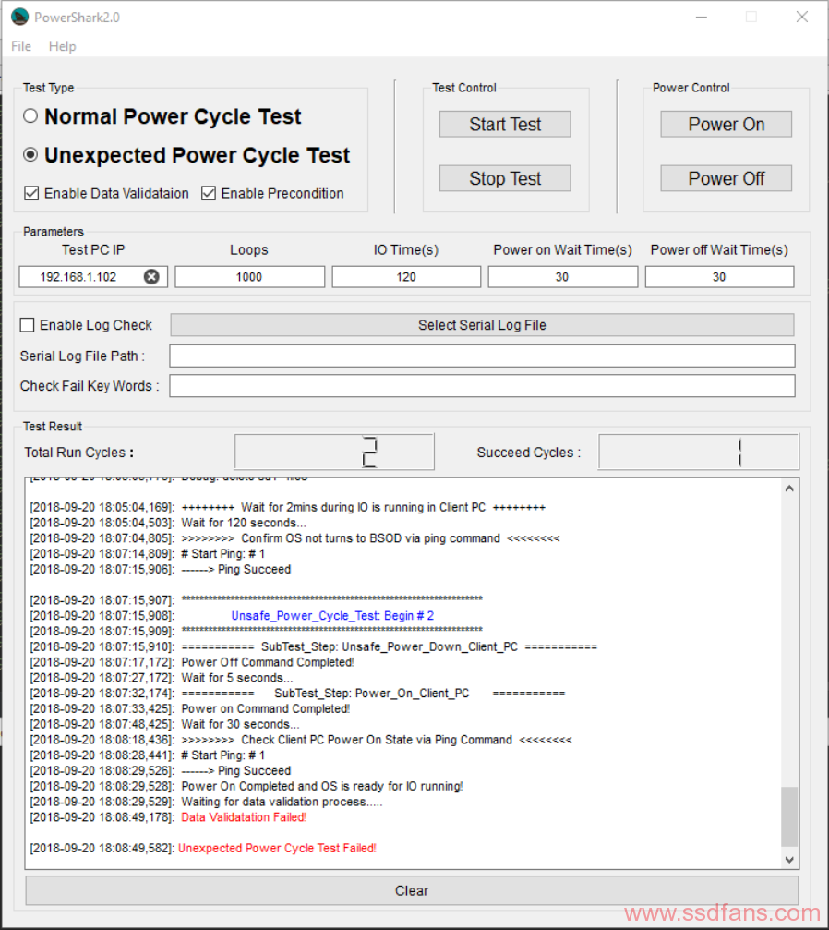Click Select Serial Log File button

(482, 325)
